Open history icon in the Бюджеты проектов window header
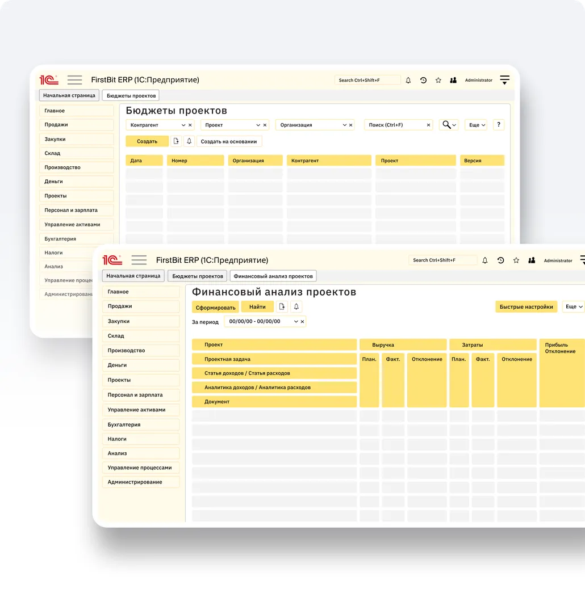Image resolution: width=585 pixels, height=589 pixels. (423, 81)
